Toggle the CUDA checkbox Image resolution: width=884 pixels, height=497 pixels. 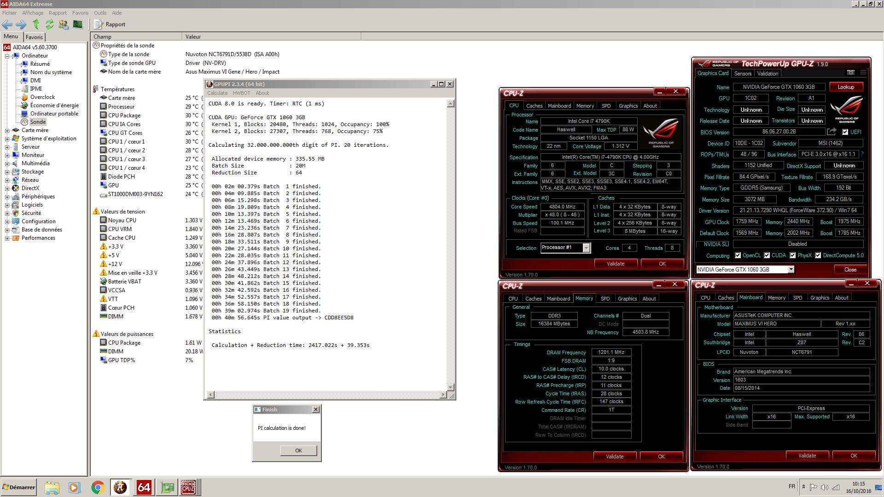click(767, 255)
